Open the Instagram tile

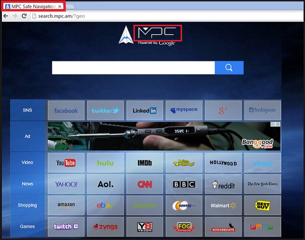263,110
